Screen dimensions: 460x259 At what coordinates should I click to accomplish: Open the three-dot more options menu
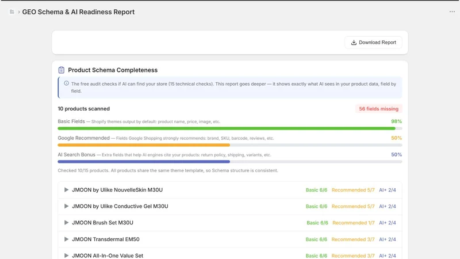click(x=452, y=12)
